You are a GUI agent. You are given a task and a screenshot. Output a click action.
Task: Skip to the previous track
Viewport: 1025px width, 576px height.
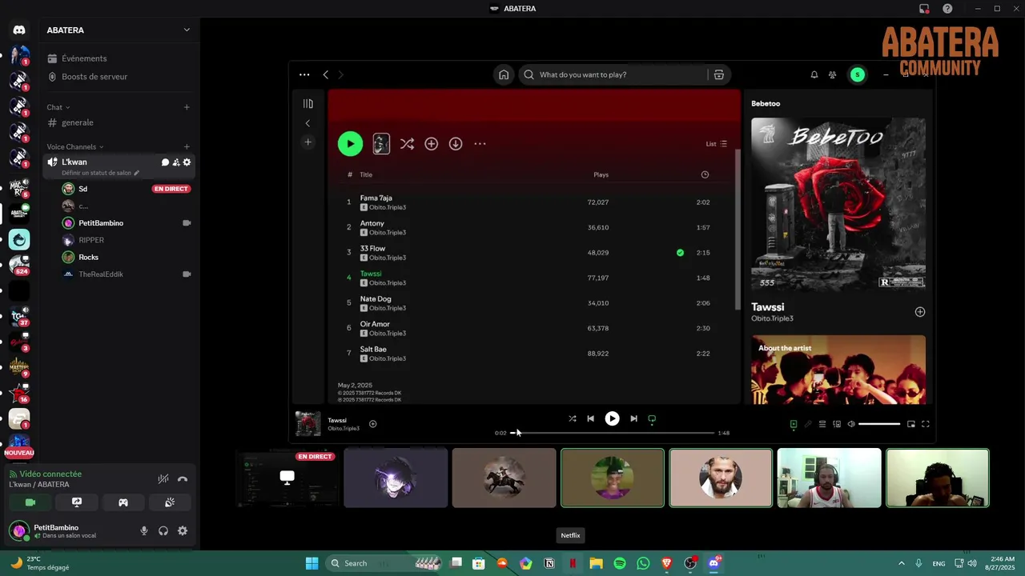590,418
